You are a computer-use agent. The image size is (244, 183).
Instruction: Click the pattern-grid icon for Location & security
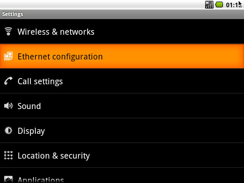[x=8, y=155]
